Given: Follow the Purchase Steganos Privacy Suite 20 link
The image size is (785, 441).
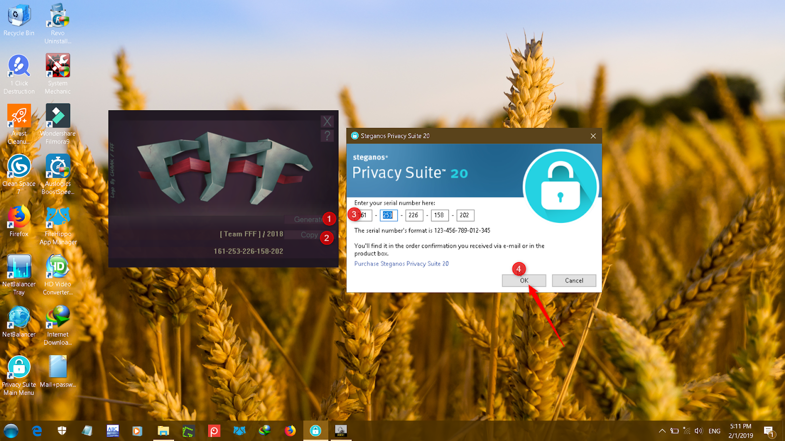Looking at the screenshot, I should (x=401, y=264).
